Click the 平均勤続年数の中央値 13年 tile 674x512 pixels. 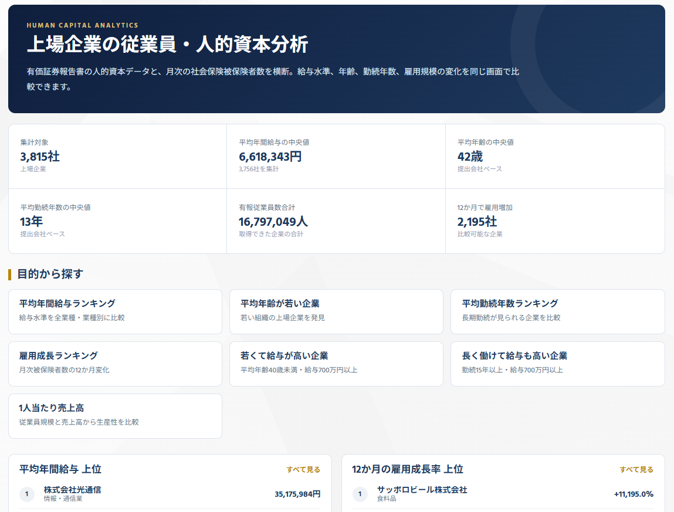pyautogui.click(x=118, y=221)
